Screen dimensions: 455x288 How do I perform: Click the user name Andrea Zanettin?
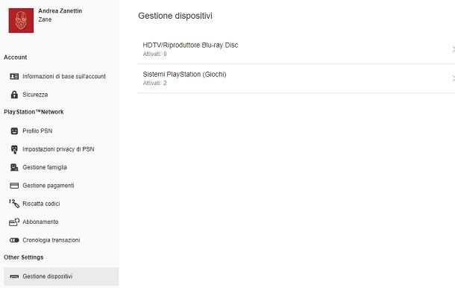pyautogui.click(x=60, y=10)
